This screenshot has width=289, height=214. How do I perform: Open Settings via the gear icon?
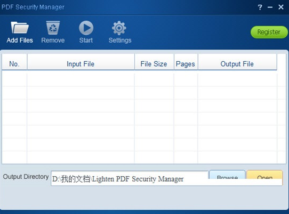pos(119,28)
